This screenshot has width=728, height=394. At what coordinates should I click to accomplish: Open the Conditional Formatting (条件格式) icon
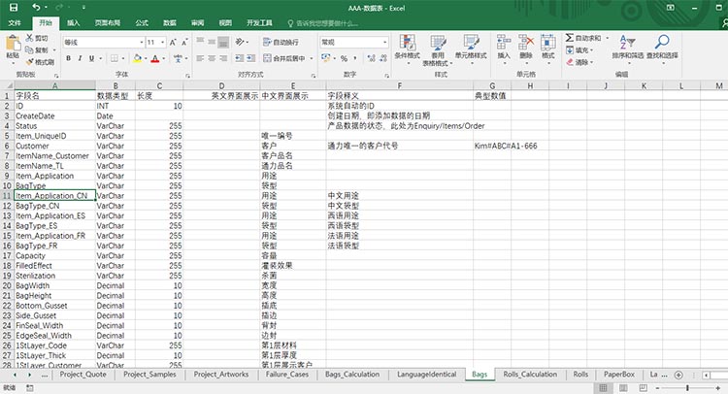[x=407, y=43]
